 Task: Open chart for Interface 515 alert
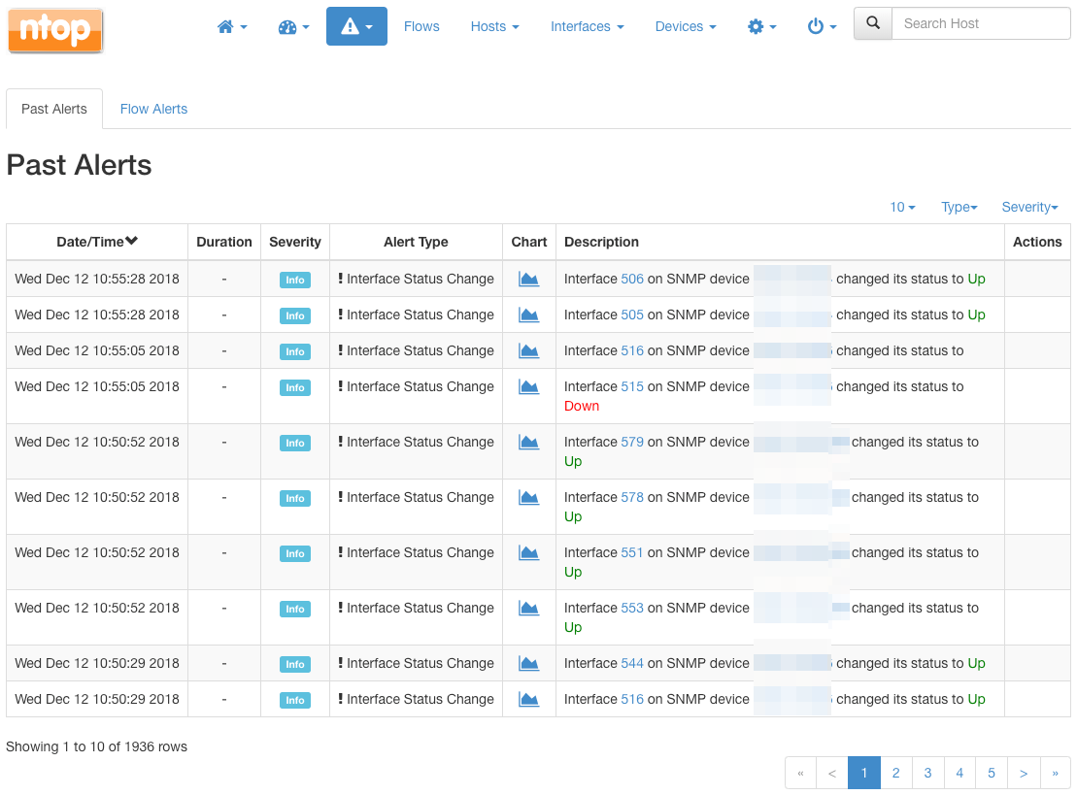point(529,386)
